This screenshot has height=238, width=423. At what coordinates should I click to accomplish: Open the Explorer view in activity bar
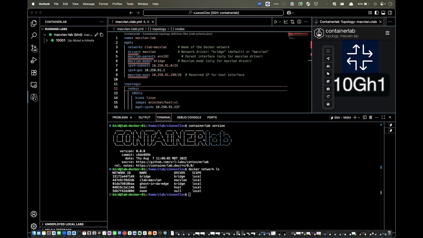point(34,23)
